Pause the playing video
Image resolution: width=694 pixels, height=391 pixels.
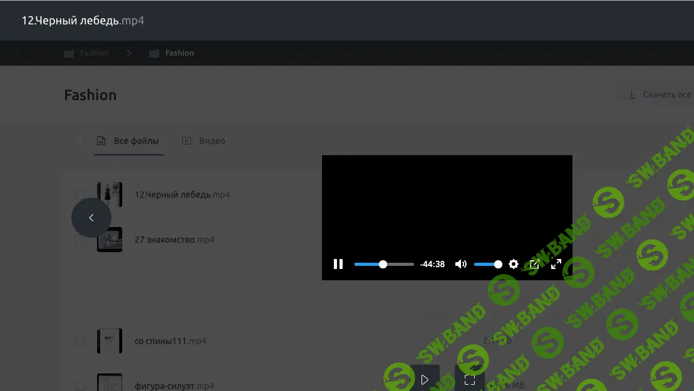(x=338, y=264)
